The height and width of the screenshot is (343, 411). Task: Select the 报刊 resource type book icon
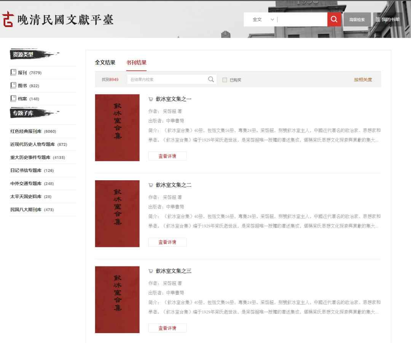click(13, 72)
